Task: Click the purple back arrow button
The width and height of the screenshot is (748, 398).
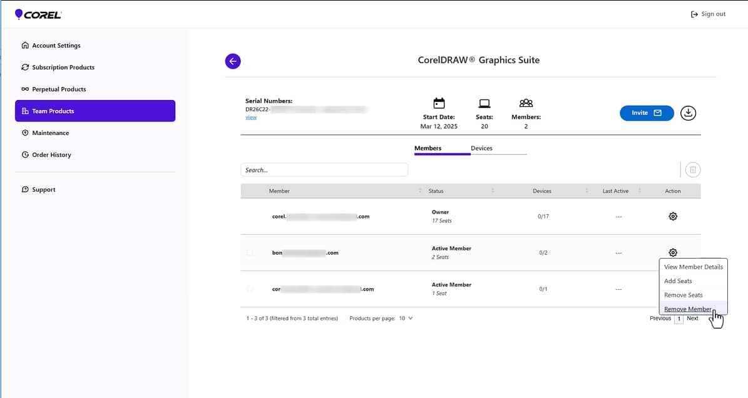Action: [233, 61]
